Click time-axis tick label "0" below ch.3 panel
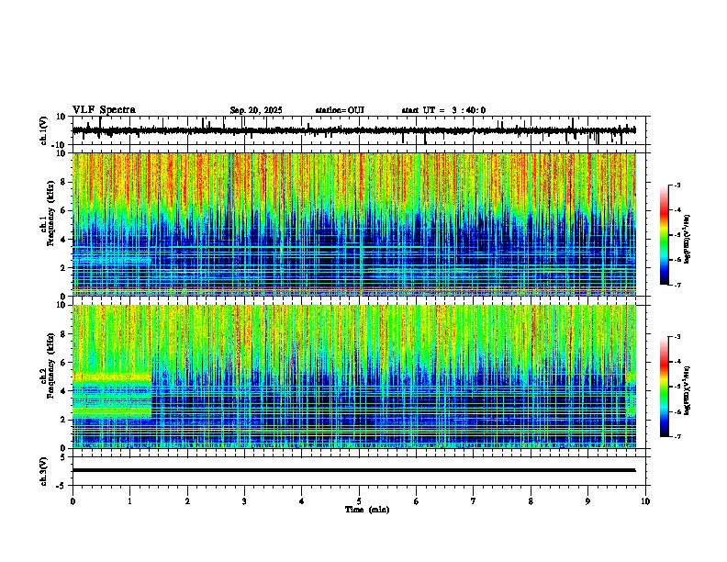727x562 pixels. pos(73,501)
